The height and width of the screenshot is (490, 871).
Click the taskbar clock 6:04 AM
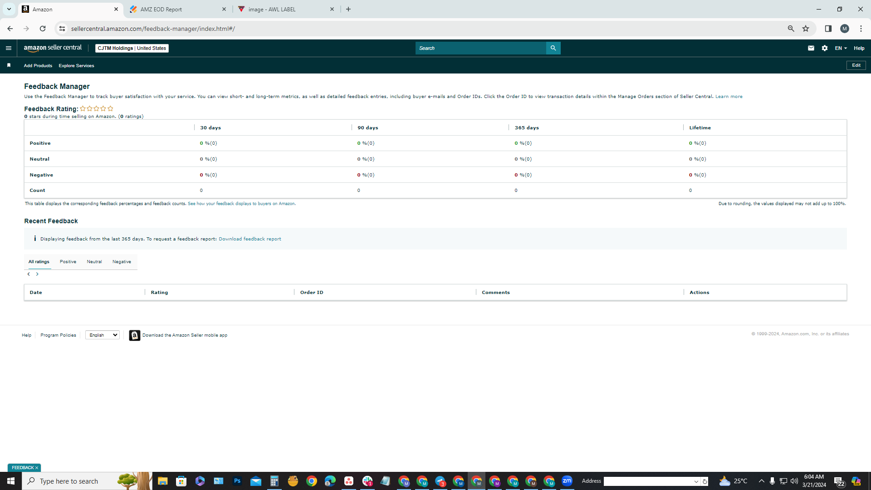click(x=814, y=481)
